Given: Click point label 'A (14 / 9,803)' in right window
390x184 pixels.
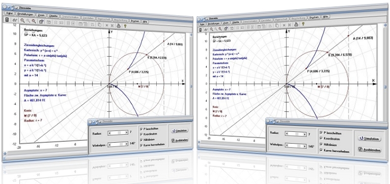Looking at the screenshot, I should tap(363, 38).
